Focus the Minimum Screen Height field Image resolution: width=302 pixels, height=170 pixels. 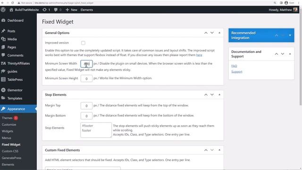pos(86,78)
